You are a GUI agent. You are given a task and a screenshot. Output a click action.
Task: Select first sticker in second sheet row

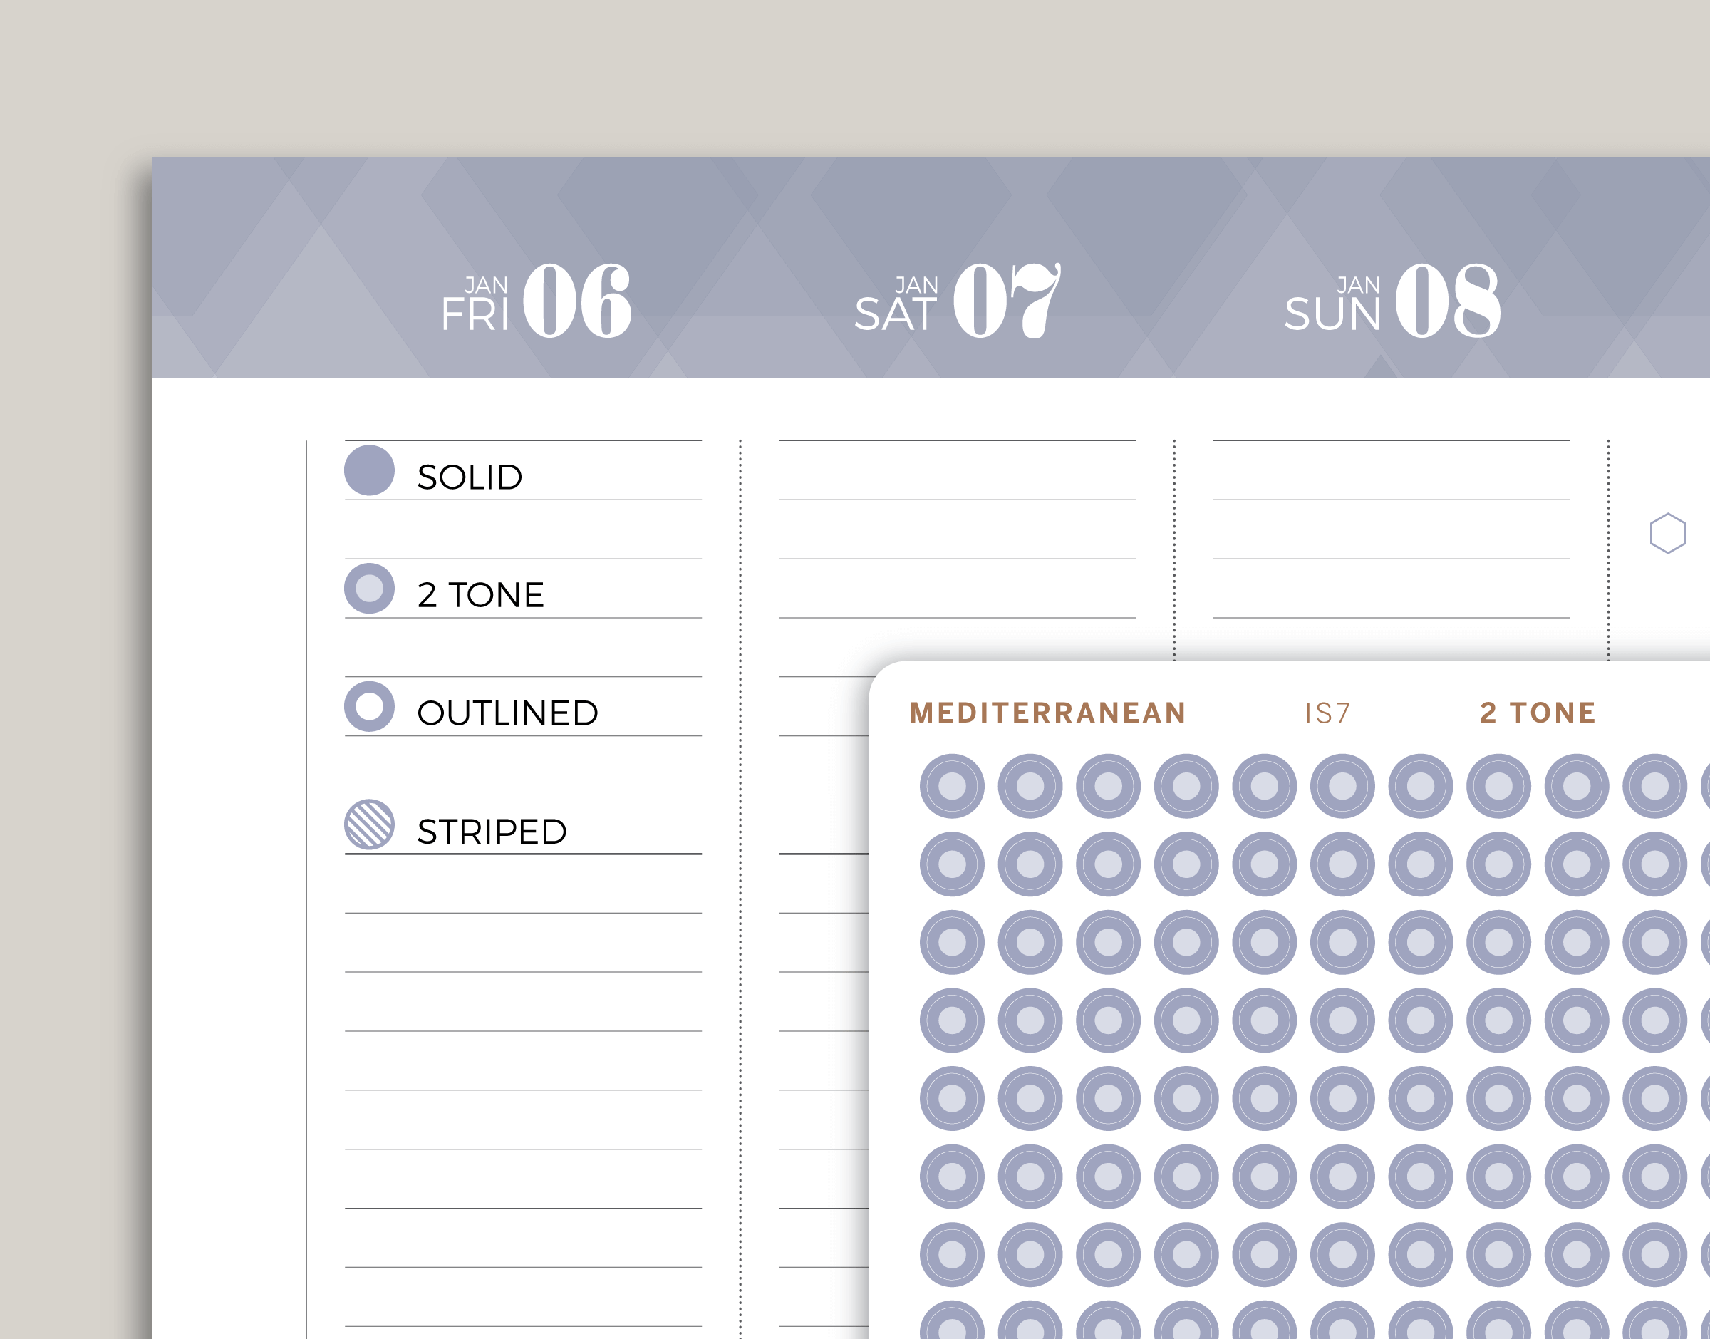tap(952, 864)
